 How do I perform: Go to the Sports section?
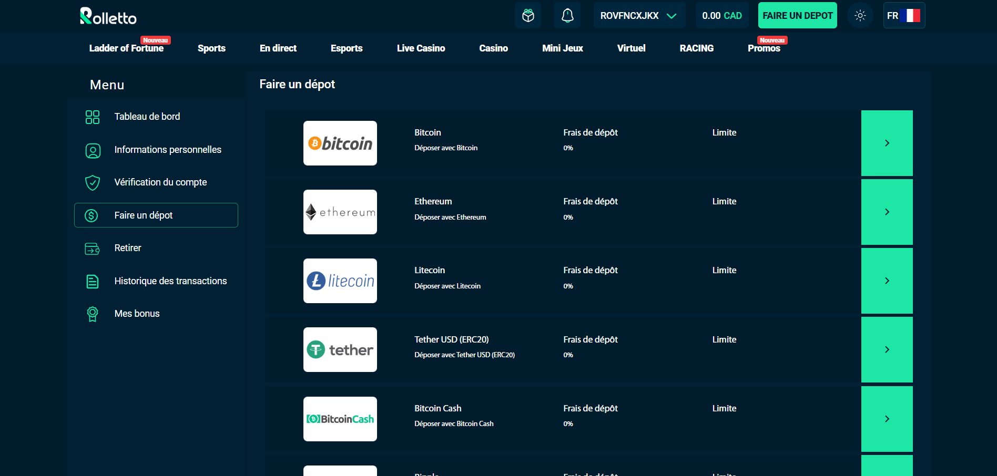point(211,48)
